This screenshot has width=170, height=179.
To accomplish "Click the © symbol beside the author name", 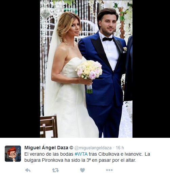I will (x=71, y=148).
